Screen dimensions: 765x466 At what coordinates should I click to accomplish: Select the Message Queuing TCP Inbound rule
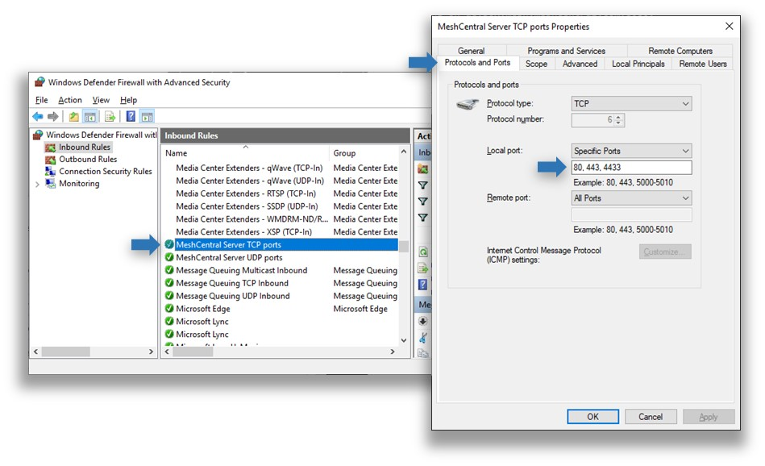pyautogui.click(x=281, y=283)
